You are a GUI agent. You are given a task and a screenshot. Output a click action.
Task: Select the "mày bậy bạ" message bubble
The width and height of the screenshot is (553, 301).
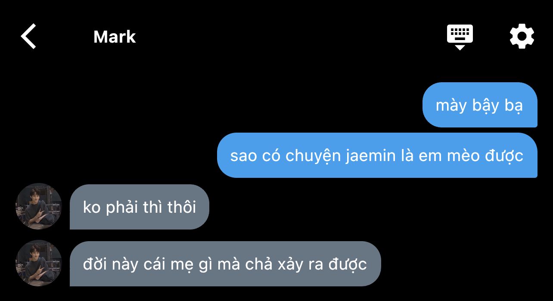click(480, 105)
